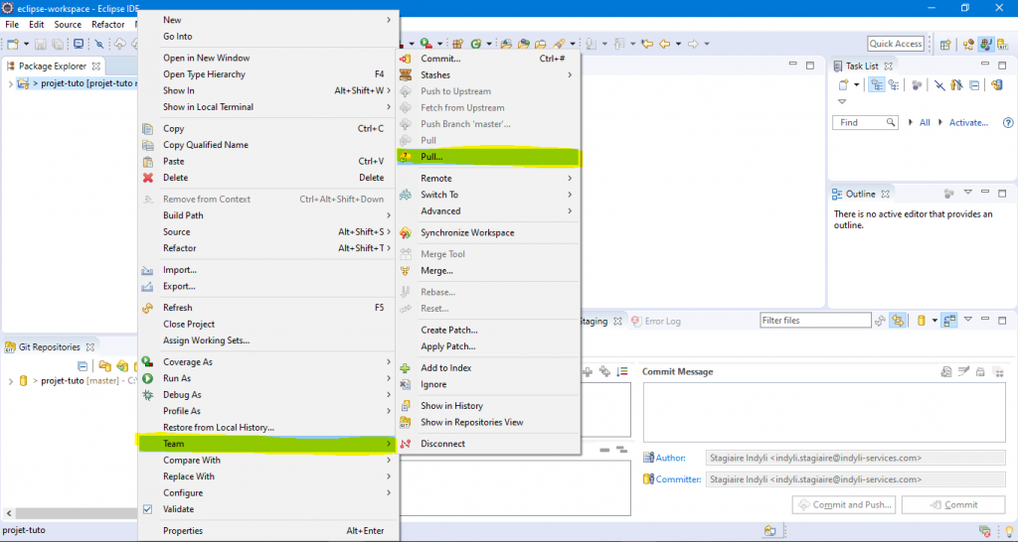
Task: Click the Filter files input
Action: click(815, 321)
